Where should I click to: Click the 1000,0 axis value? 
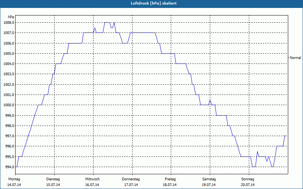[x=9, y=105]
